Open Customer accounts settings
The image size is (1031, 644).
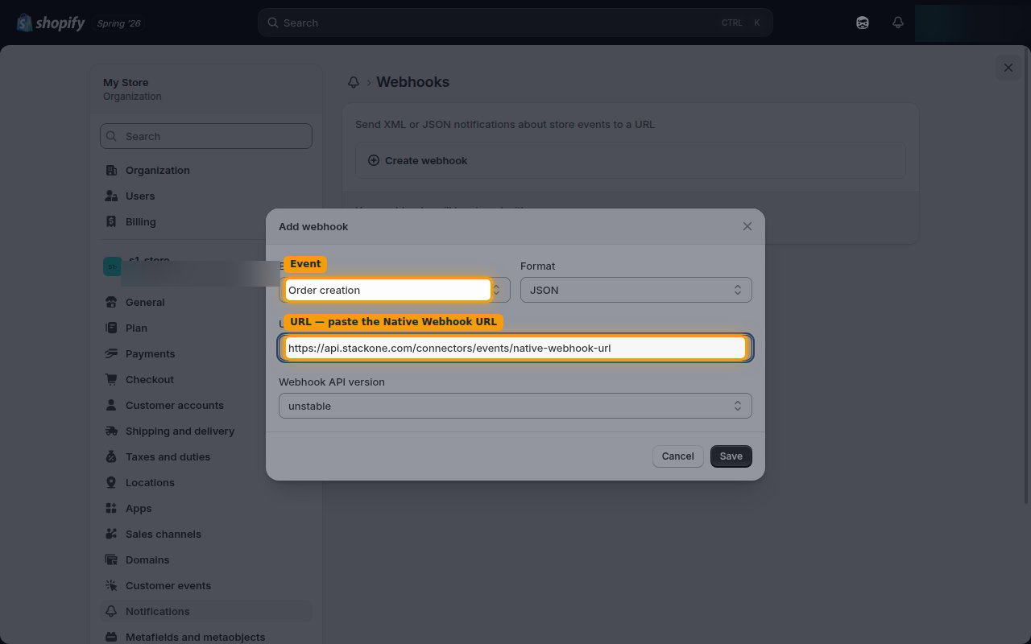pyautogui.click(x=206, y=405)
